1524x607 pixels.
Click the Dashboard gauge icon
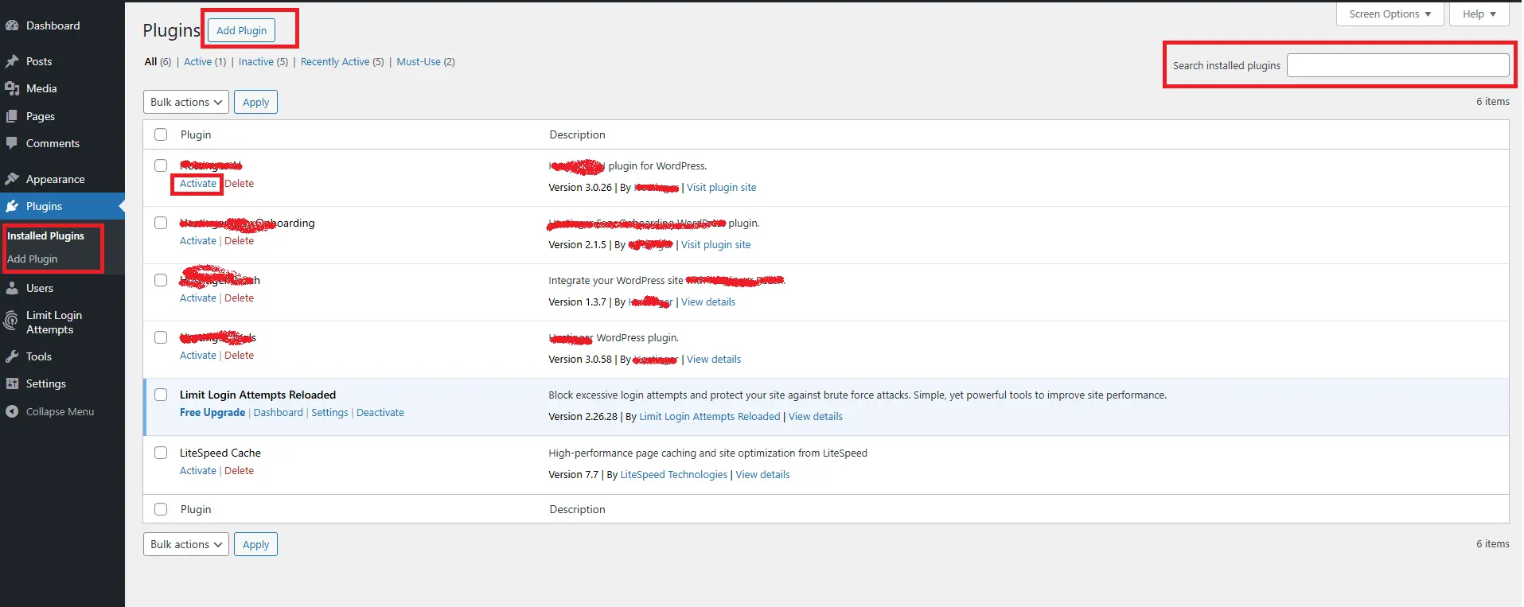tap(12, 25)
